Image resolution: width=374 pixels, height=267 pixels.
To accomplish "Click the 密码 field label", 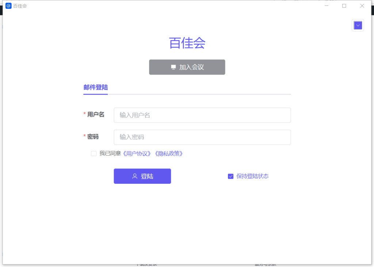I will pos(93,137).
